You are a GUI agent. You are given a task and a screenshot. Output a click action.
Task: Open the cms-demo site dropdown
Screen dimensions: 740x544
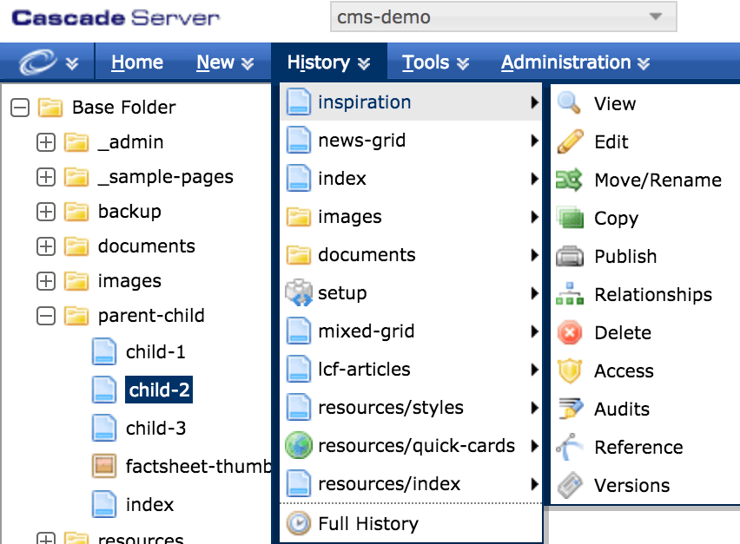coord(504,17)
